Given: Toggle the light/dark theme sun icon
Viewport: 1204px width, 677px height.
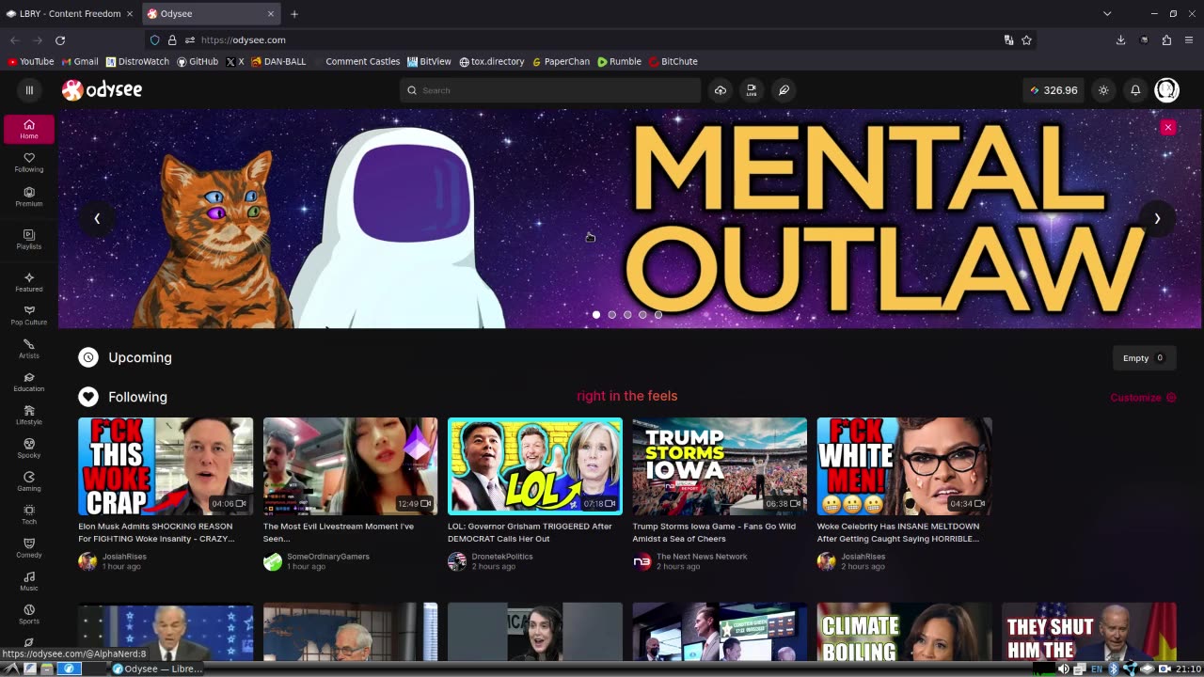Looking at the screenshot, I should [x=1103, y=90].
